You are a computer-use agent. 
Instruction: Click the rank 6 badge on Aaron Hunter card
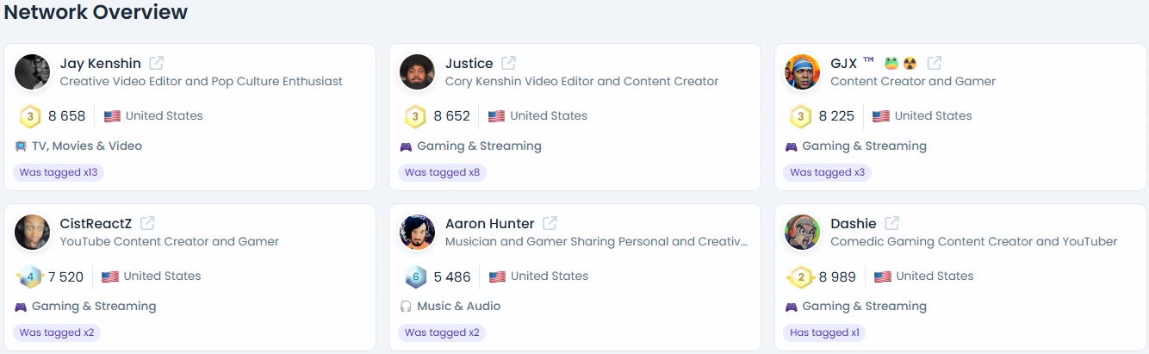(x=416, y=276)
